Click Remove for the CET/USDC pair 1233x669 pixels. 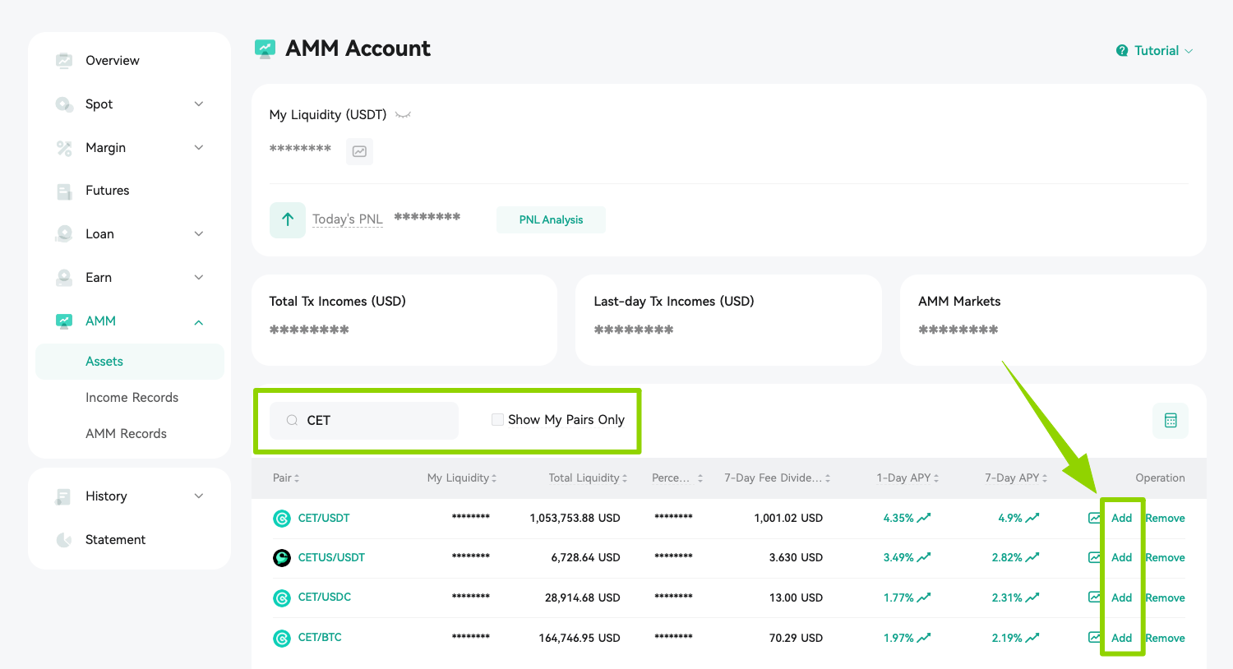coord(1165,597)
